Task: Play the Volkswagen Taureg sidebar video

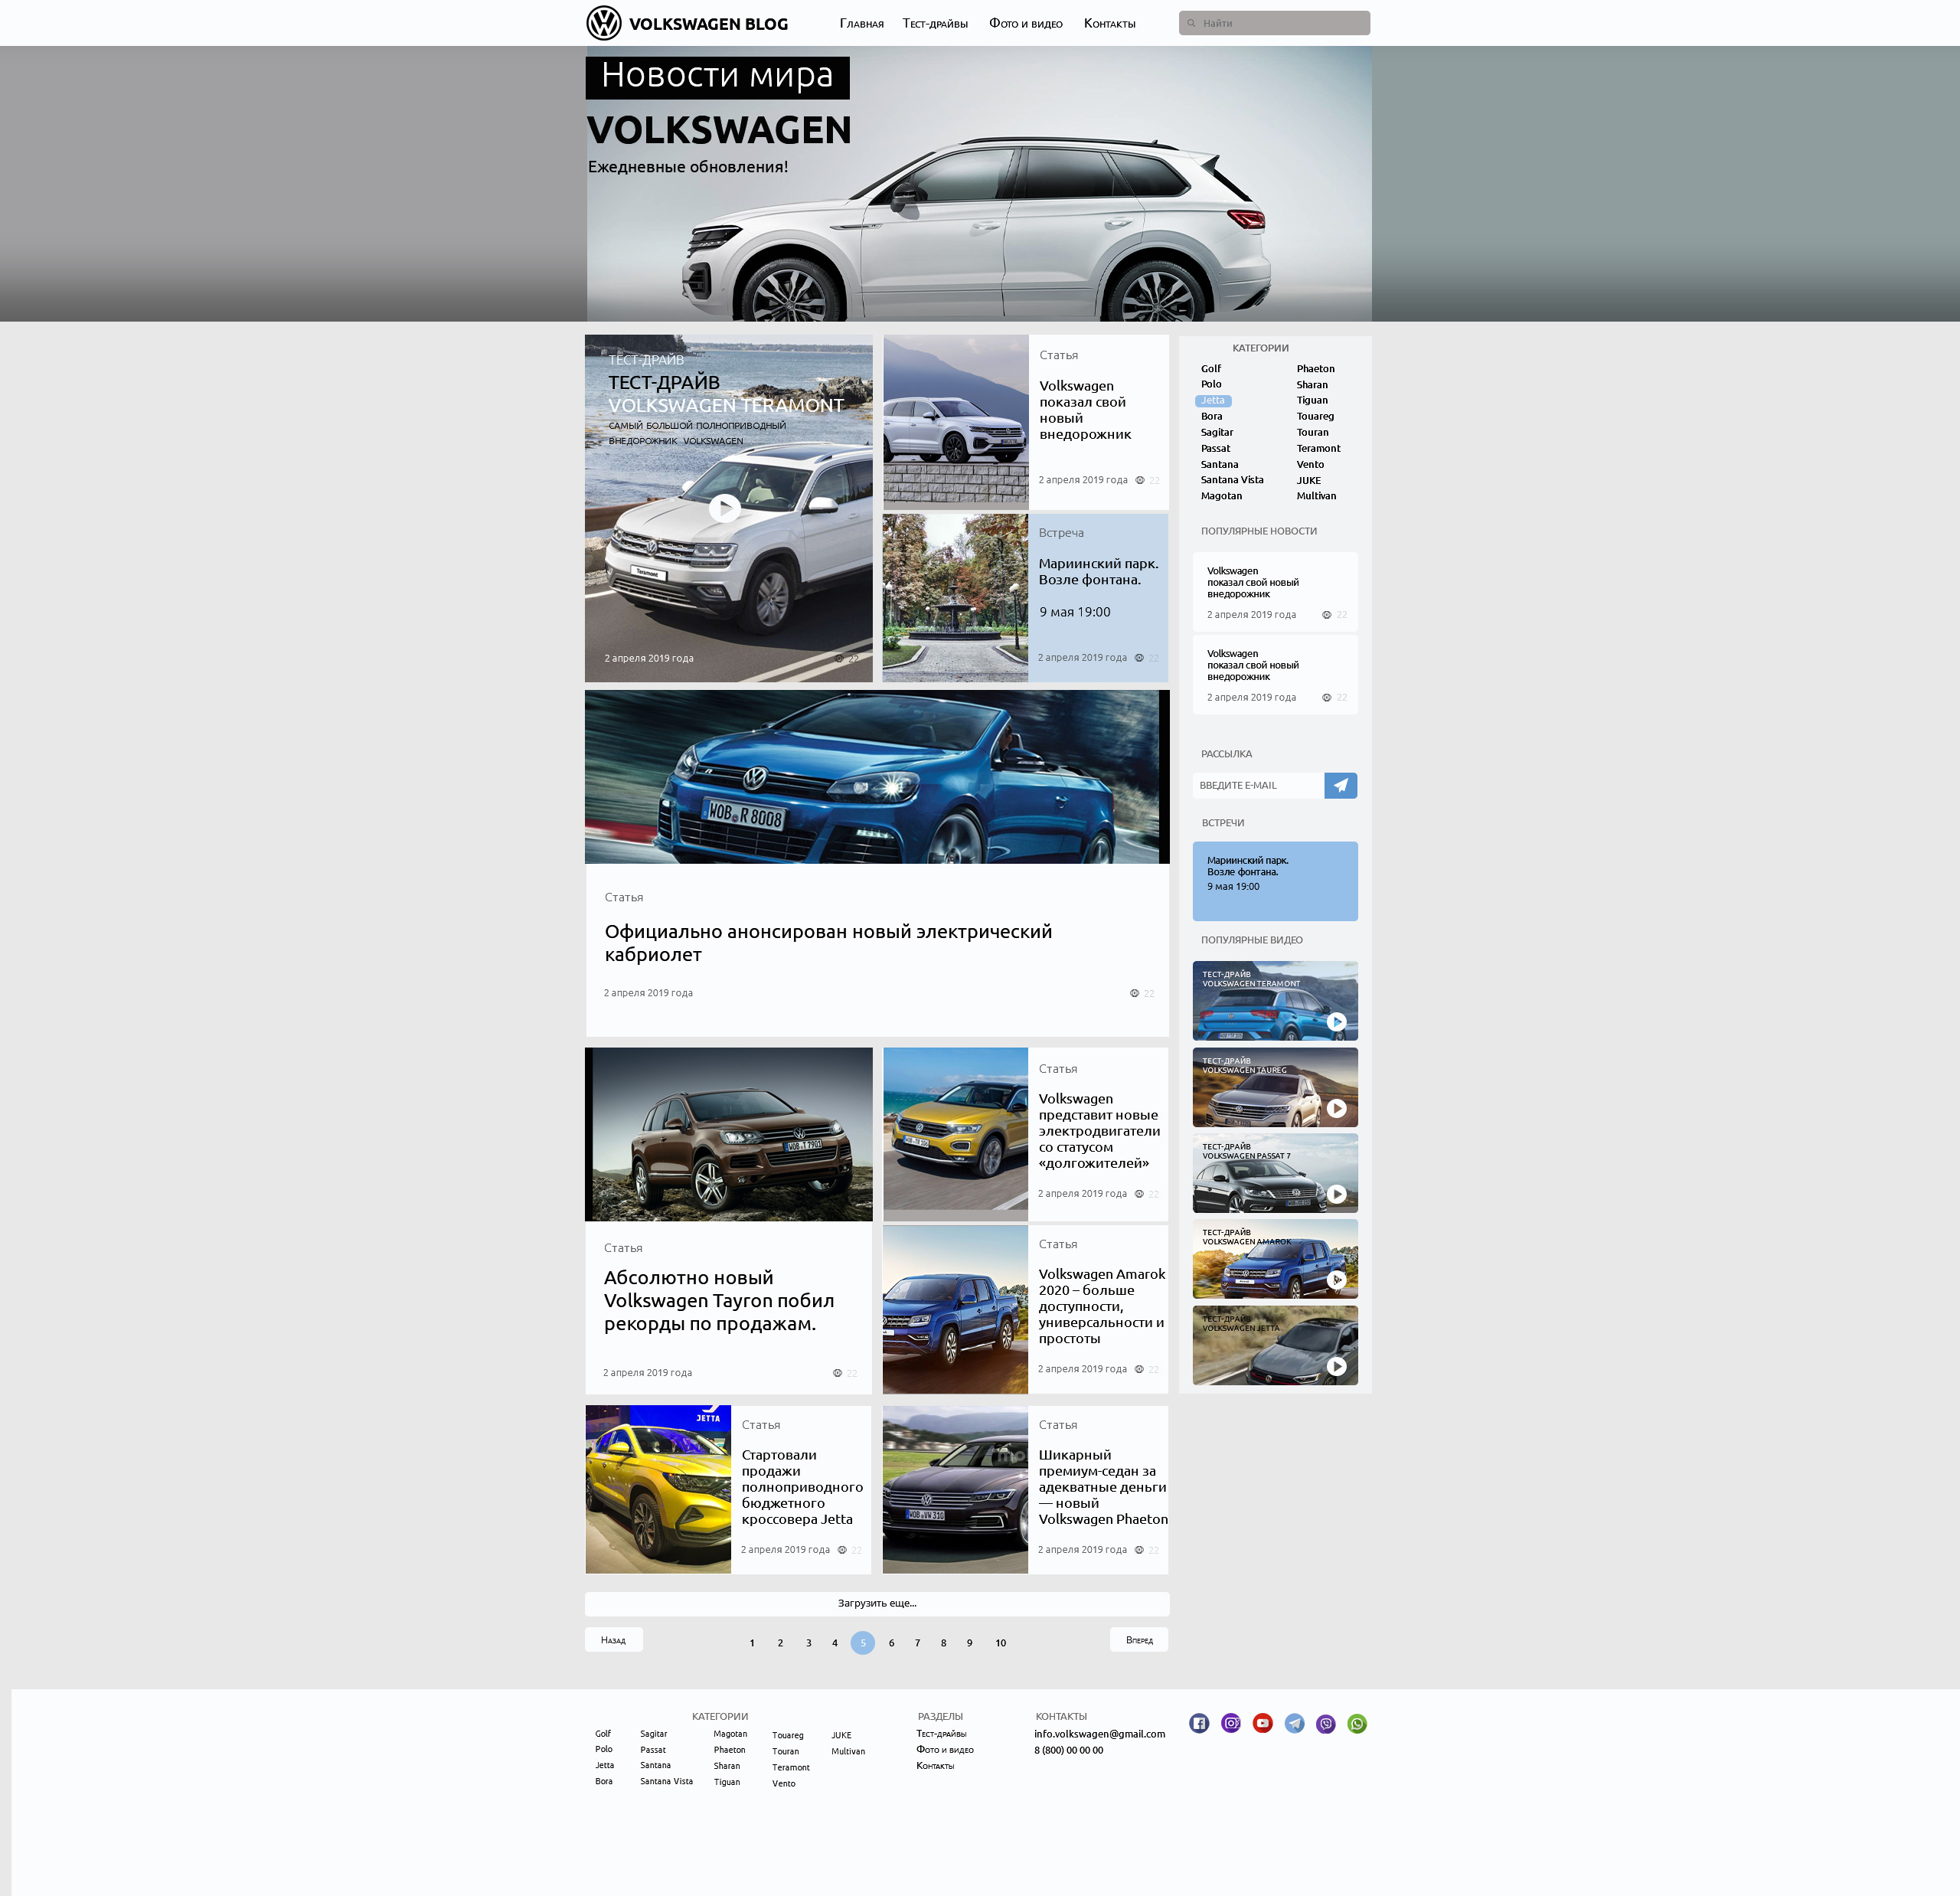Action: 1336,1108
